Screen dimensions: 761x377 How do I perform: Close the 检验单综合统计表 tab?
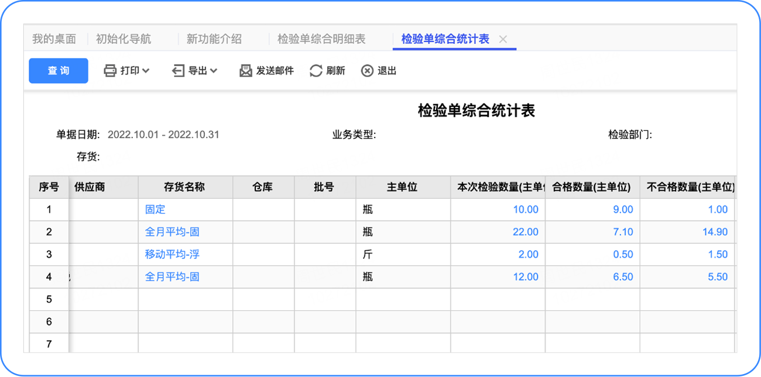tap(503, 39)
